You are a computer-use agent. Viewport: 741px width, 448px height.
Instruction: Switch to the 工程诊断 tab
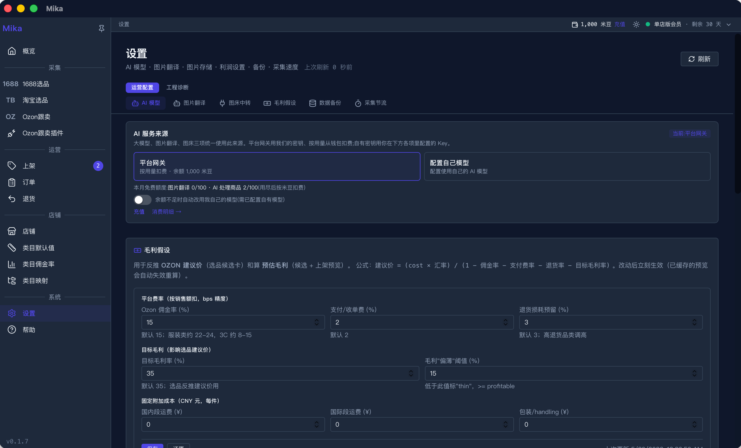(177, 88)
